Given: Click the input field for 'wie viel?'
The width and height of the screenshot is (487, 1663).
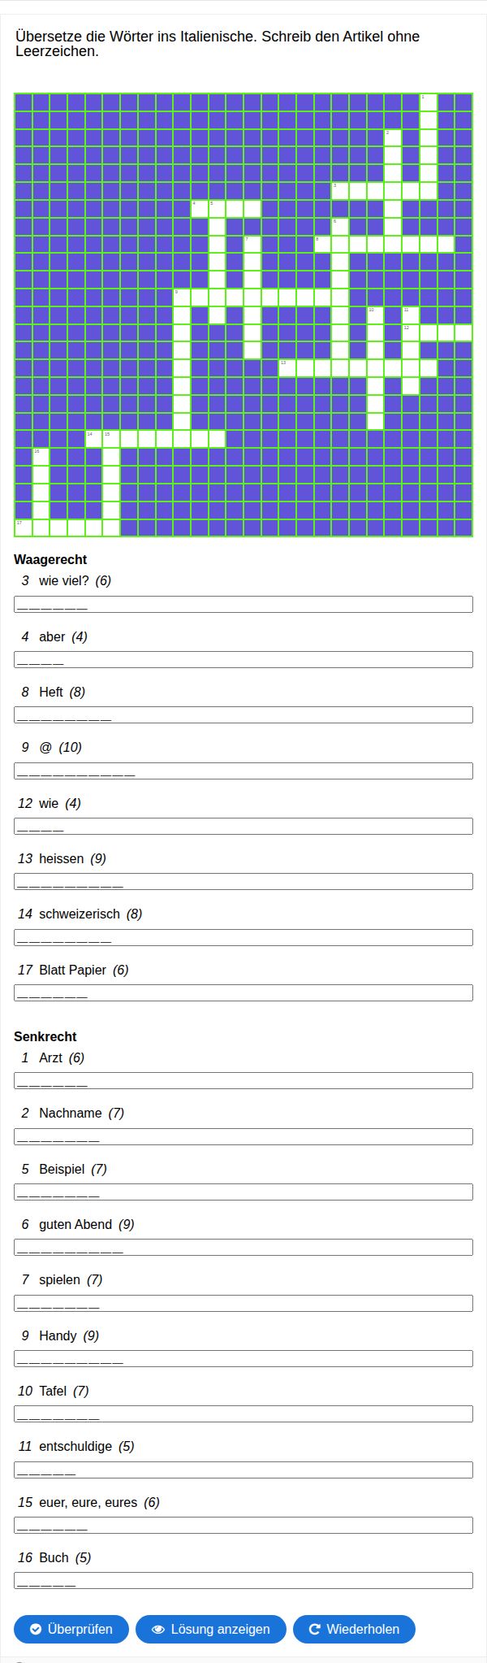Looking at the screenshot, I should tap(243, 604).
